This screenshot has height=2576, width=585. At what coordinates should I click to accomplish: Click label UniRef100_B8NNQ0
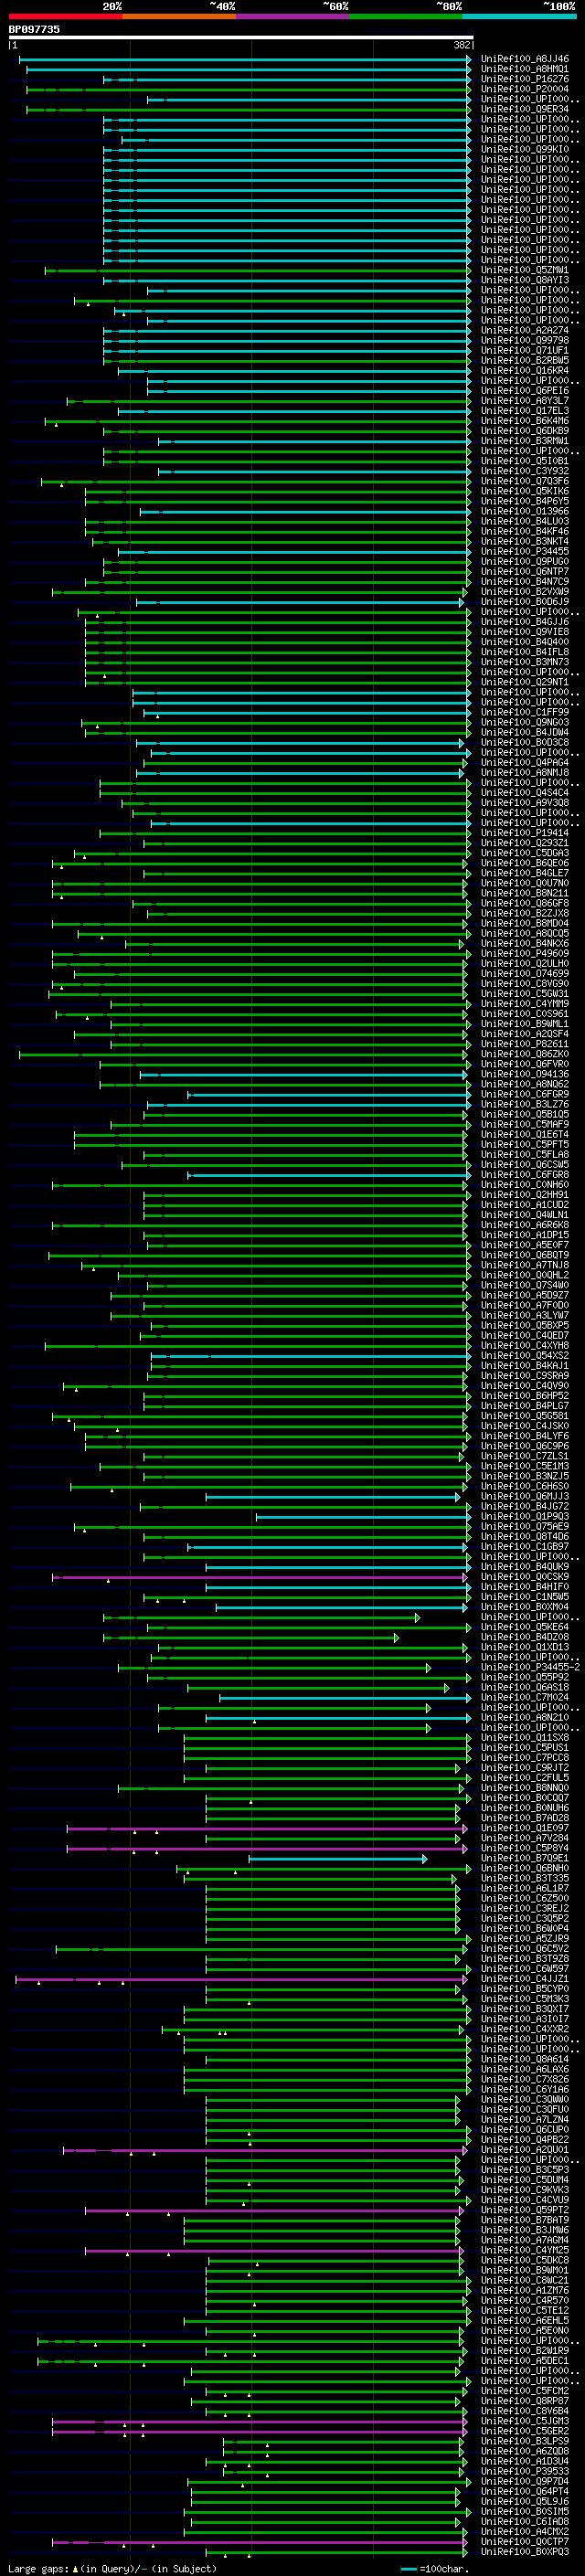(x=525, y=1788)
